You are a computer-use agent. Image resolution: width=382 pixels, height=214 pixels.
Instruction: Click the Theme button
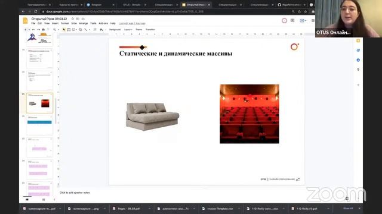click(x=138, y=30)
